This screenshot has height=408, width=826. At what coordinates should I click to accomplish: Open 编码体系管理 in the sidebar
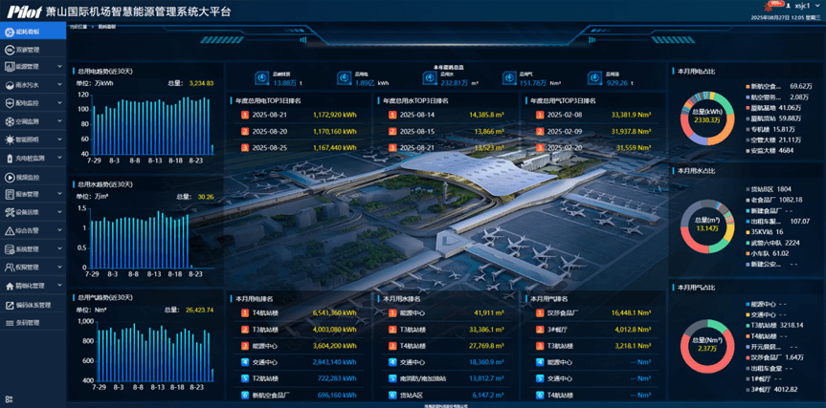click(x=33, y=304)
